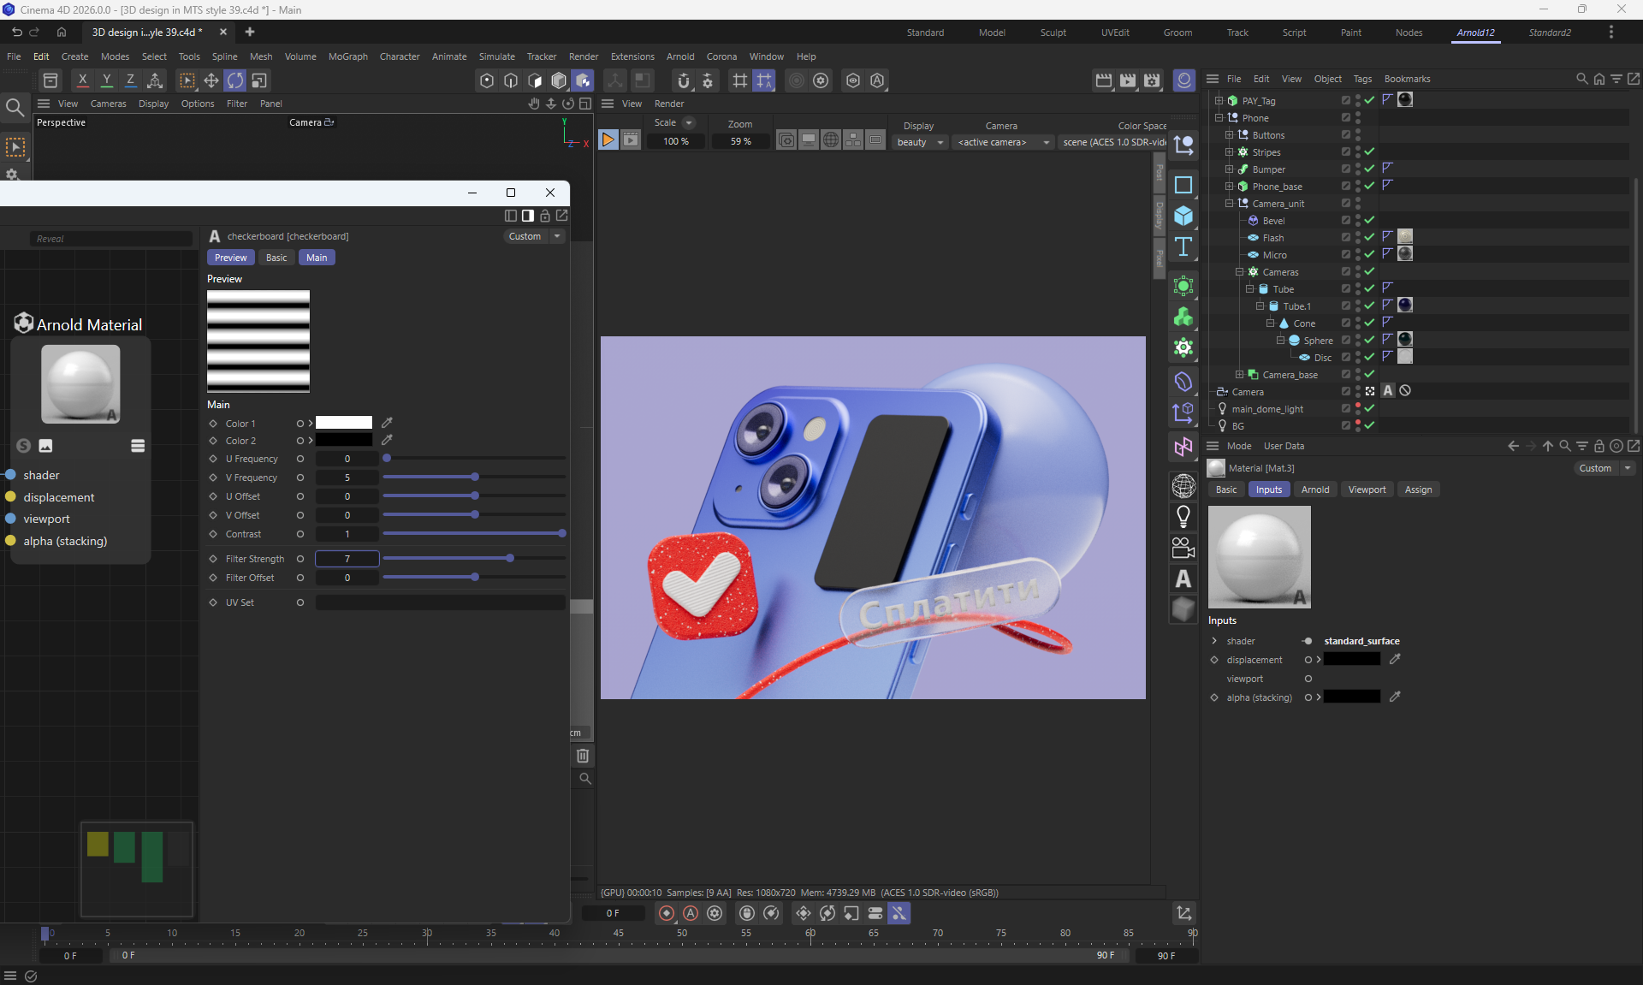Viewport: 1643px width, 985px height.
Task: Open the Display beauty dropdown
Action: coord(920,142)
